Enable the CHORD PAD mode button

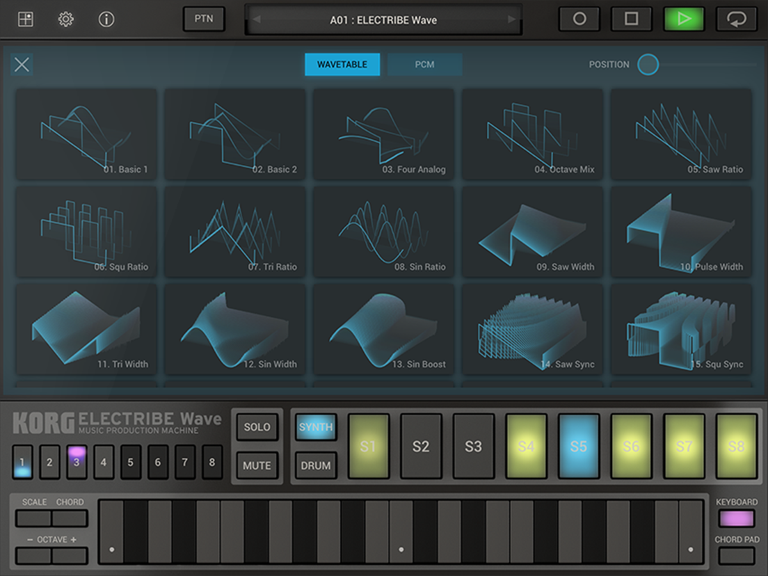(736, 556)
